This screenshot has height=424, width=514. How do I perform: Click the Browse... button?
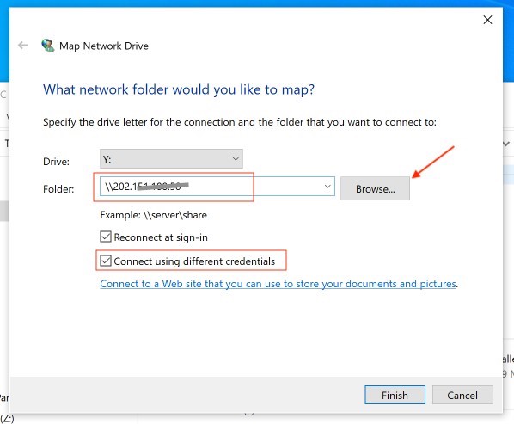point(375,188)
